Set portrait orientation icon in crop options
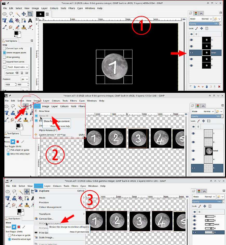 pos(22,73)
